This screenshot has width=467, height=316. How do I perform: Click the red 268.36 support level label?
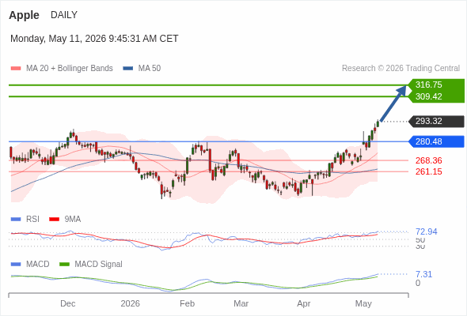428,160
